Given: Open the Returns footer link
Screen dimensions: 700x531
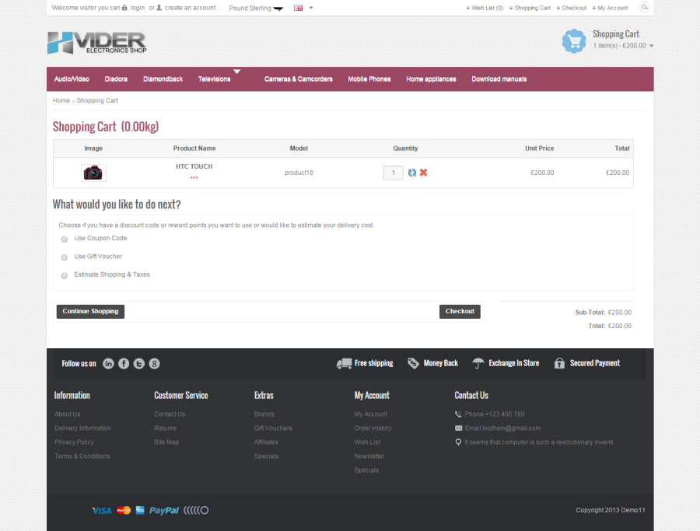Looking at the screenshot, I should (x=165, y=428).
